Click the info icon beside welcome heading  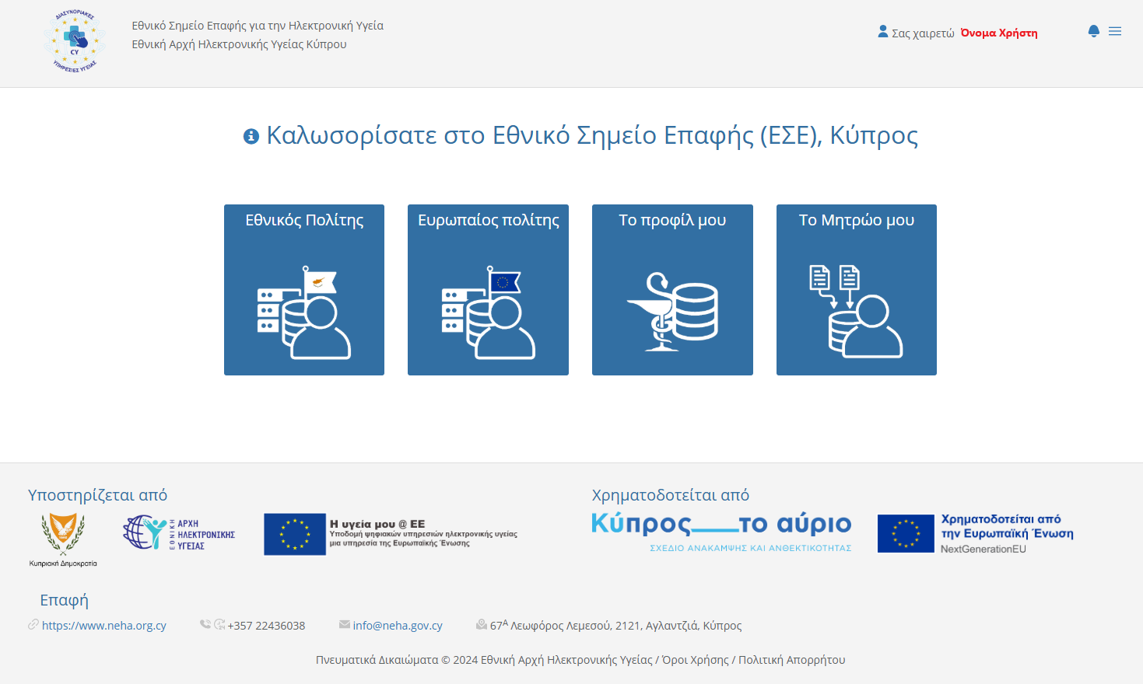tap(251, 136)
